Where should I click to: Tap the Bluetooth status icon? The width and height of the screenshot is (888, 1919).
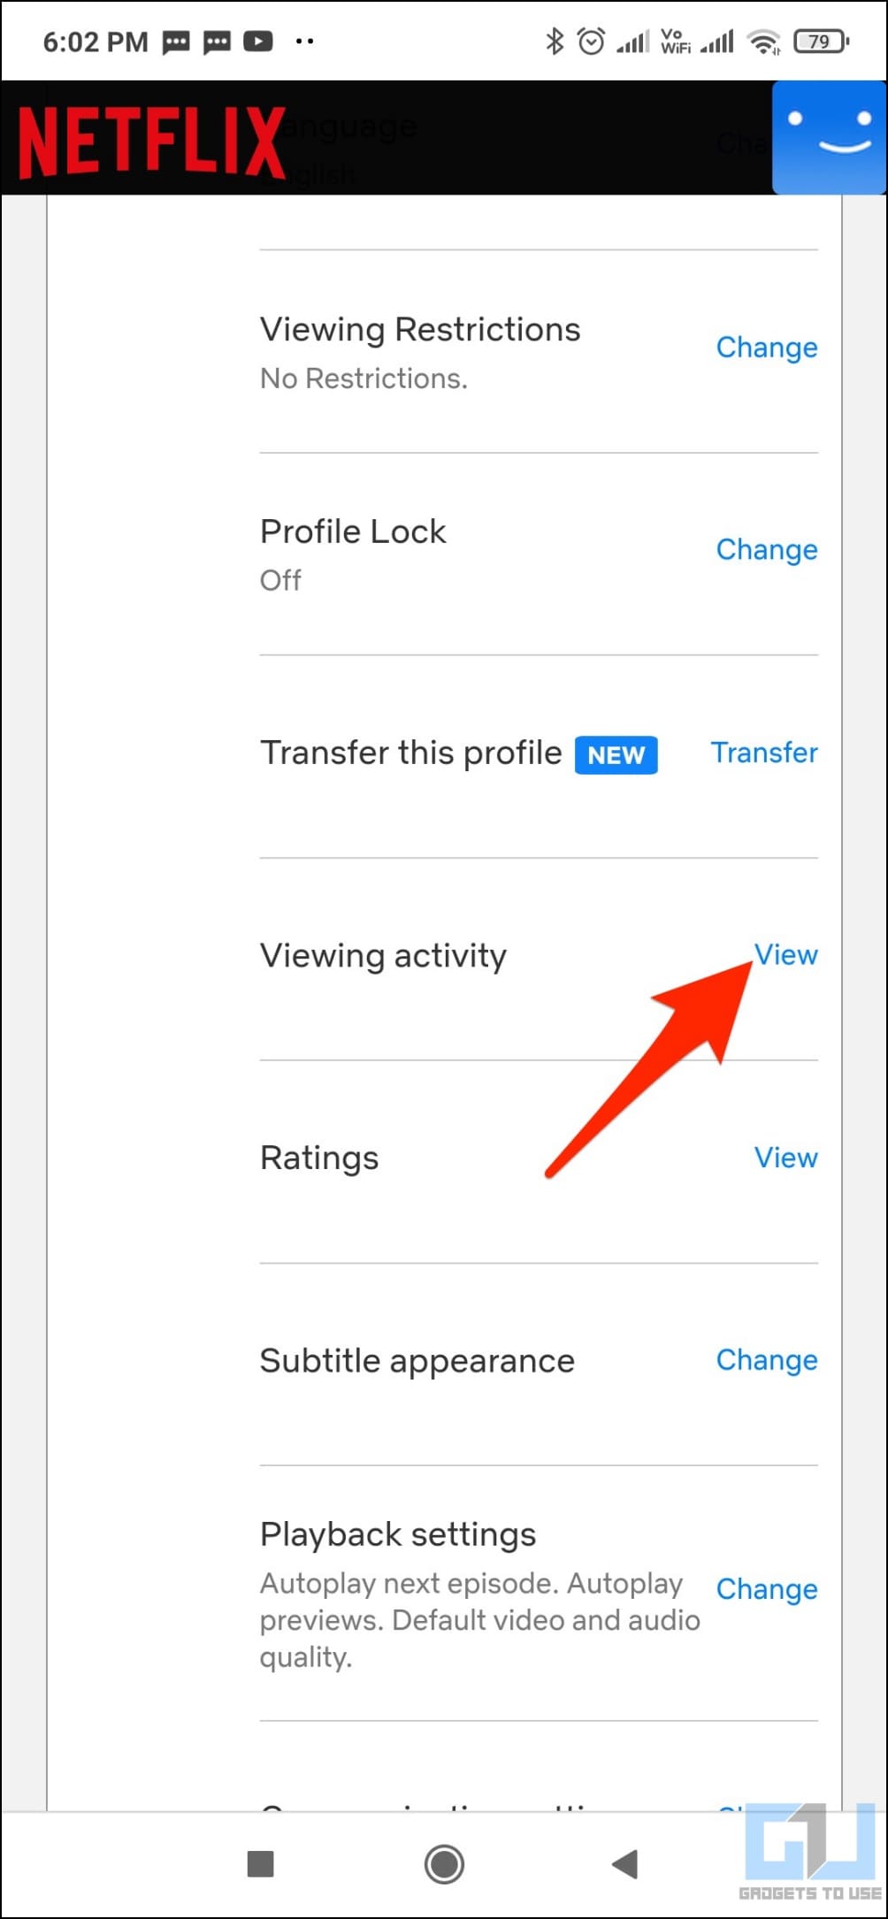tap(555, 42)
